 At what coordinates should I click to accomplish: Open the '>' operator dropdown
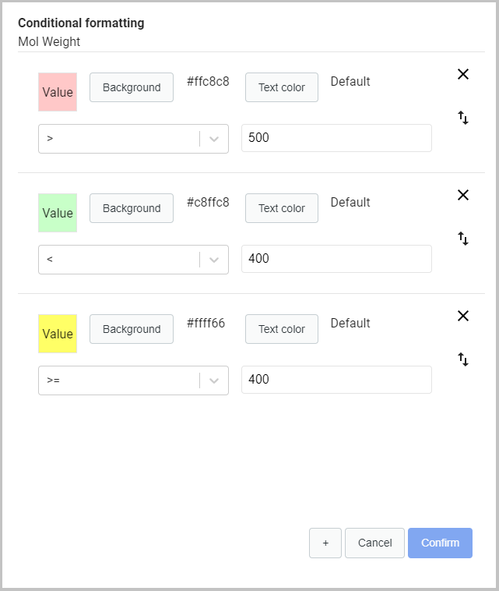(x=133, y=139)
